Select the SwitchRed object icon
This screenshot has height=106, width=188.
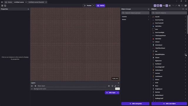[153, 39]
